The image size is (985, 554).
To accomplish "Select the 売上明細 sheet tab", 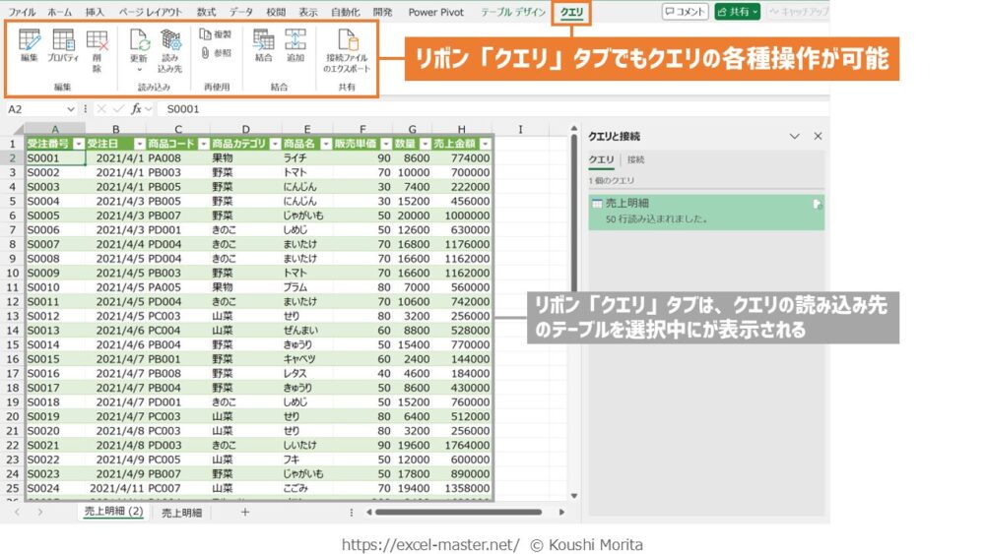I will tap(181, 513).
